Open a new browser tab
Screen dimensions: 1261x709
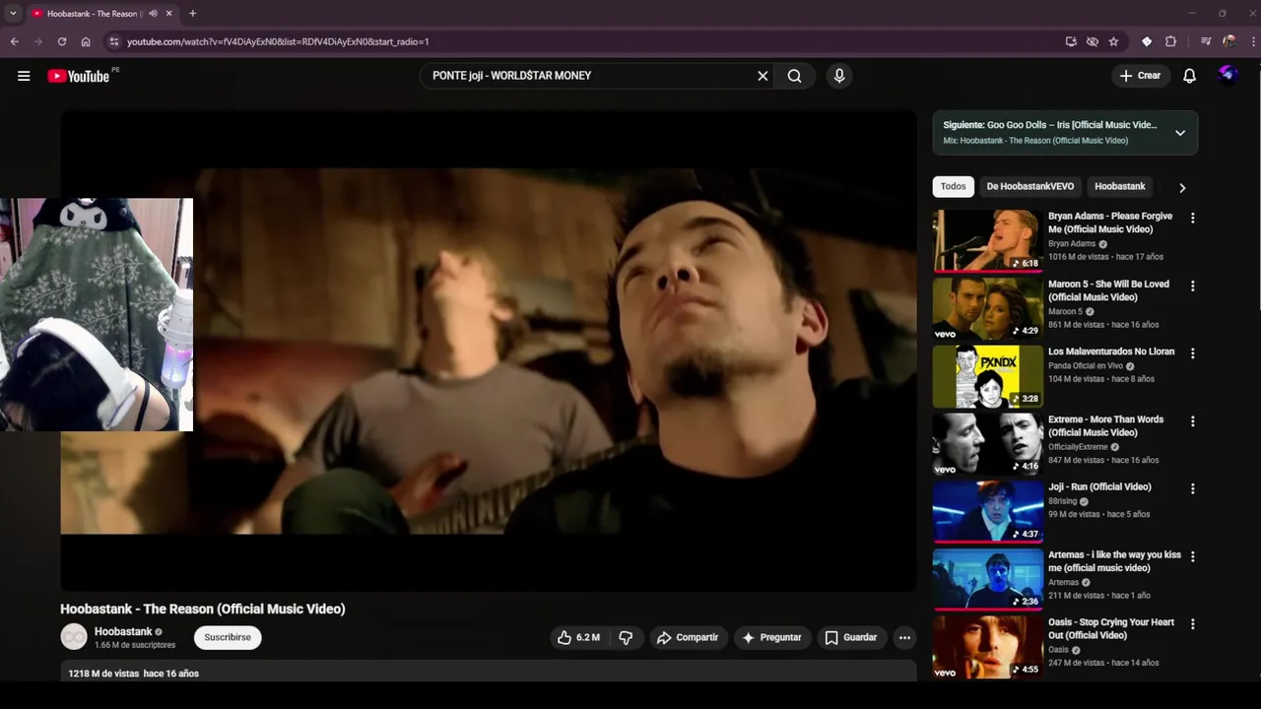point(192,14)
